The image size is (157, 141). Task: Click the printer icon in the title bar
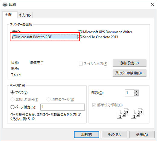coord(5,5)
